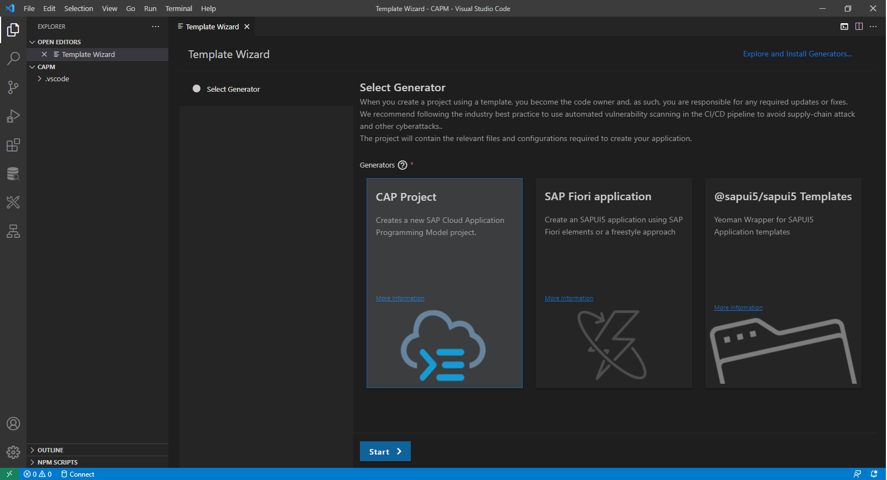This screenshot has height=480, width=887.
Task: Open the Run and Debug view
Action: [x=13, y=116]
